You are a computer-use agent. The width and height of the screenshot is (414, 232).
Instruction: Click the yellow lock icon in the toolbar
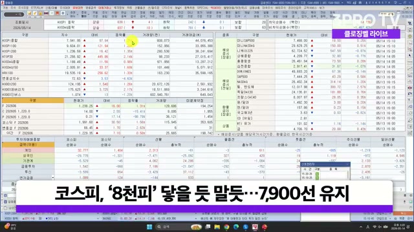(40, 13)
